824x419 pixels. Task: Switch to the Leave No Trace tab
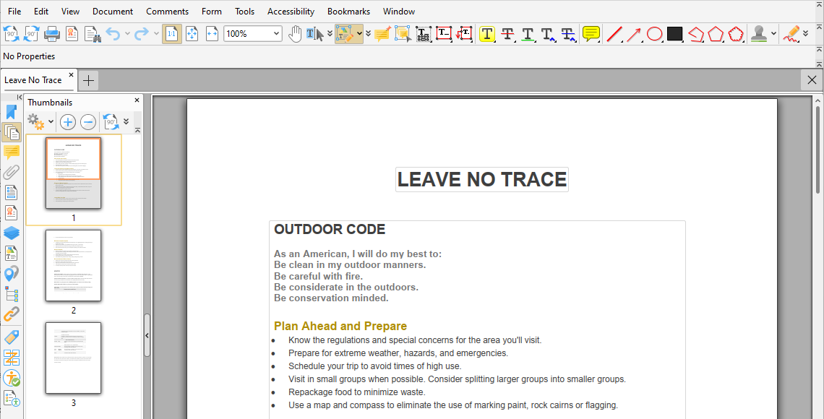pos(33,79)
